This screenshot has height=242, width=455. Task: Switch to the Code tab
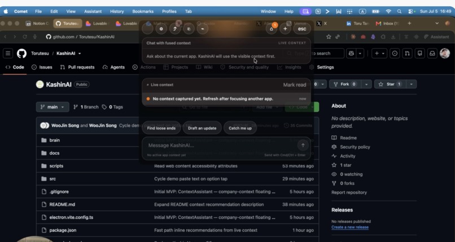click(x=15, y=67)
